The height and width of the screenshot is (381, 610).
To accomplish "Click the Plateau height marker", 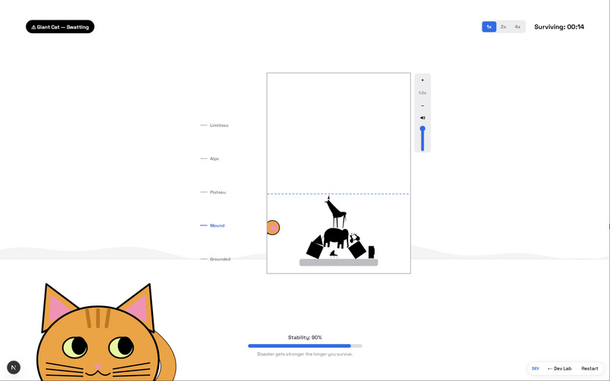I will tap(213, 192).
